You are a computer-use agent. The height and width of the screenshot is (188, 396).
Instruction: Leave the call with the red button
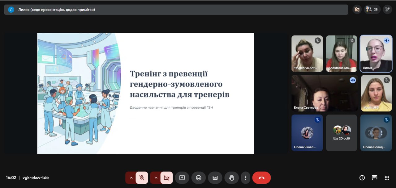tap(261, 178)
